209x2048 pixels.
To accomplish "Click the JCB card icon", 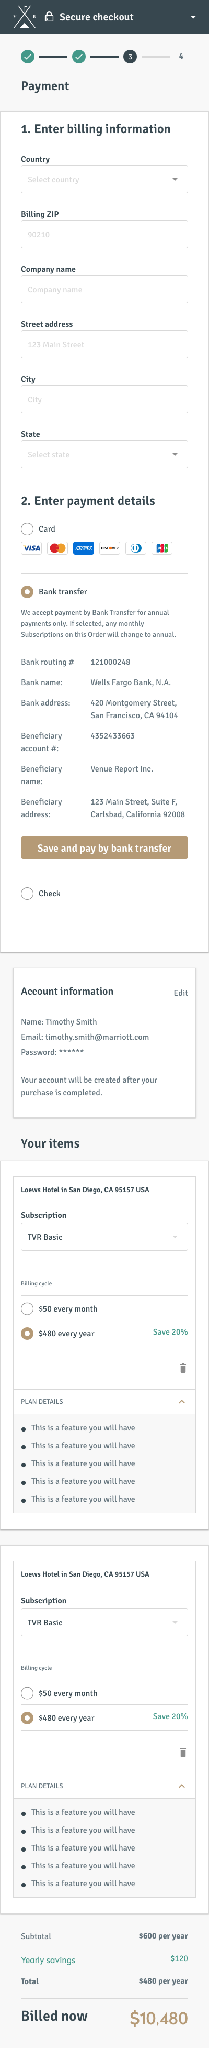I will [162, 548].
